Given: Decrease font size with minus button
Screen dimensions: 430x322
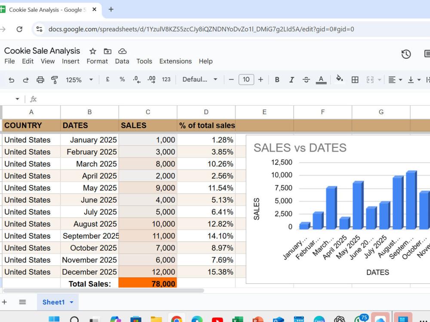Looking at the screenshot, I should (x=231, y=80).
